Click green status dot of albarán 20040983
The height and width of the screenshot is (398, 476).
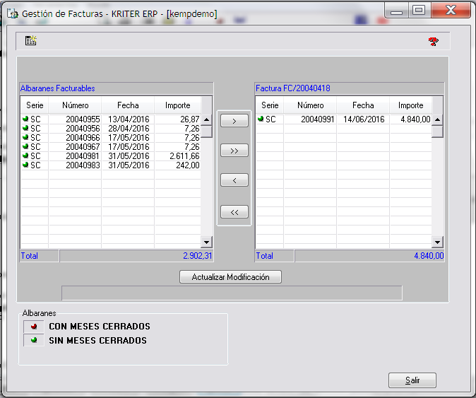click(25, 165)
